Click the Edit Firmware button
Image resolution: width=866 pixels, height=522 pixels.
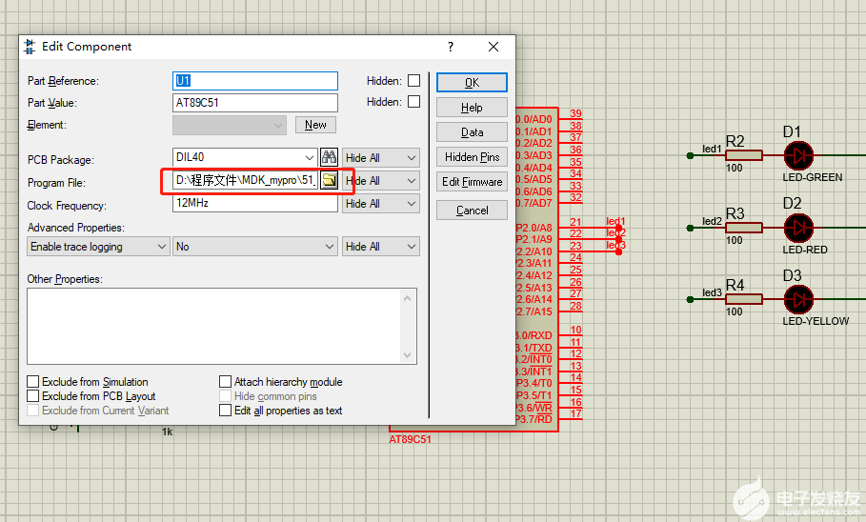tap(472, 182)
